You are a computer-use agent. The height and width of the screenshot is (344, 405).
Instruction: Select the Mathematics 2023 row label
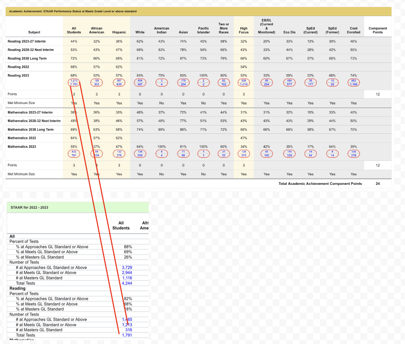coord(22,147)
